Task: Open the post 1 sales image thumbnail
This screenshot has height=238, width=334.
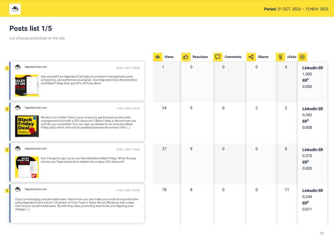Action: coord(27,85)
